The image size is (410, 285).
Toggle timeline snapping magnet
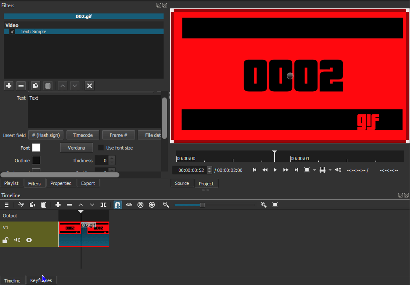[118, 205]
